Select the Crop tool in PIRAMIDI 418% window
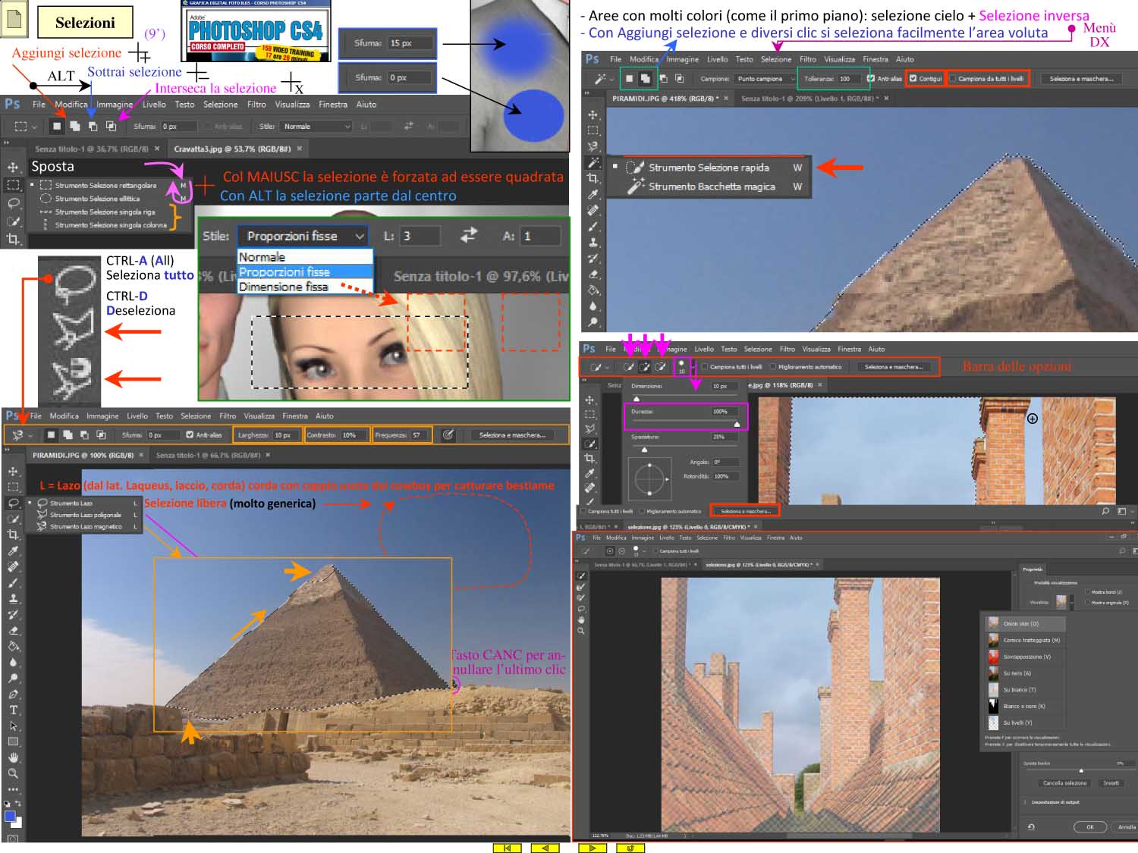The image size is (1138, 853). click(593, 178)
